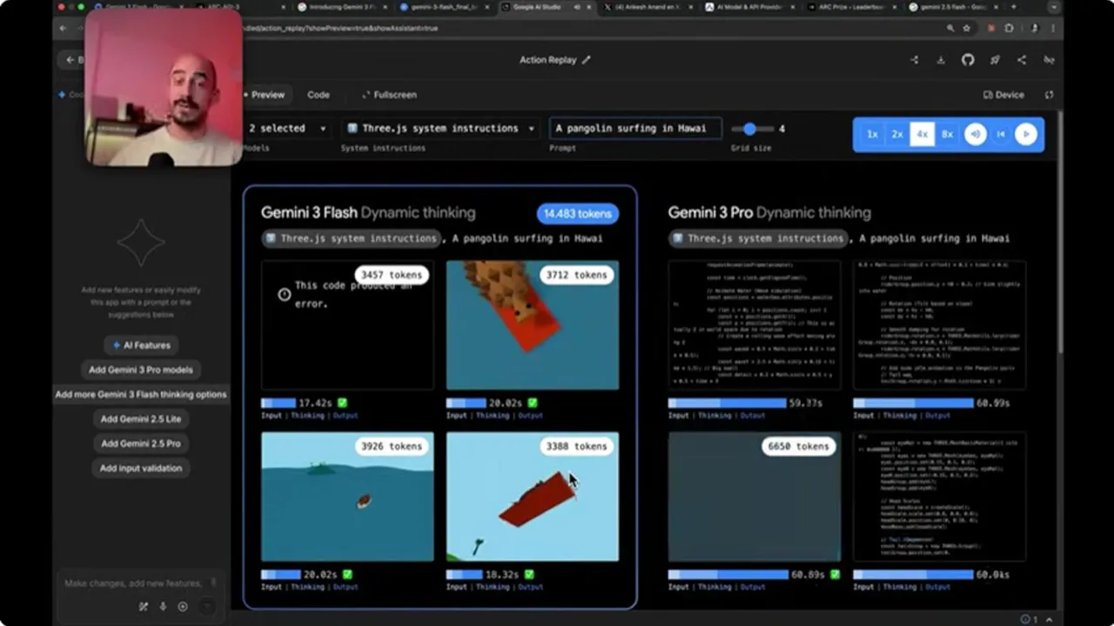The height and width of the screenshot is (626, 1114).
Task: Click the error icon in the first Flash tile
Action: [x=284, y=295]
